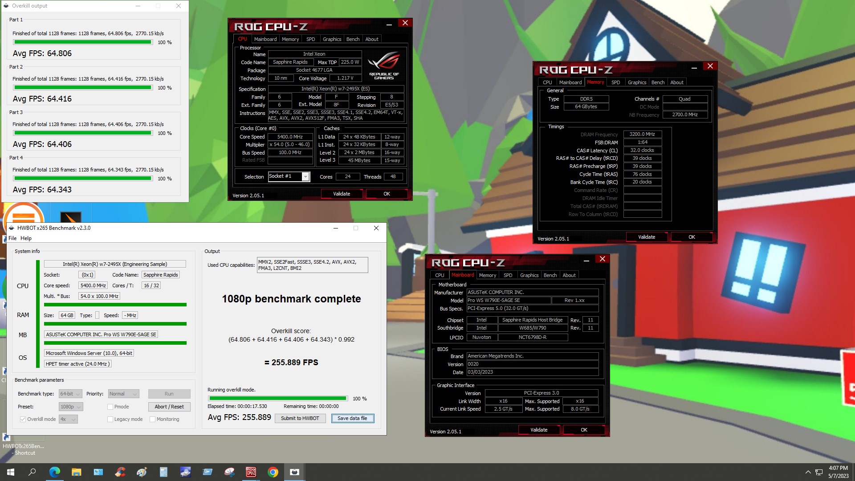Enable the Pmode checkbox
The image size is (855, 481).
click(x=110, y=407)
